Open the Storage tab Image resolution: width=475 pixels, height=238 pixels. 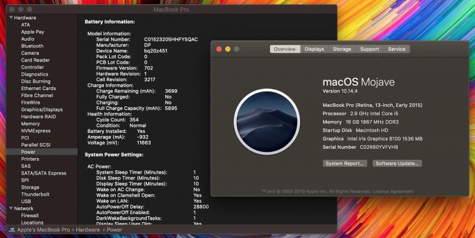(x=342, y=49)
